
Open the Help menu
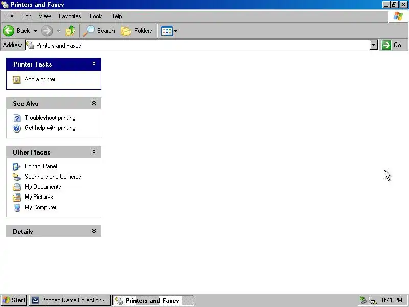pyautogui.click(x=116, y=16)
